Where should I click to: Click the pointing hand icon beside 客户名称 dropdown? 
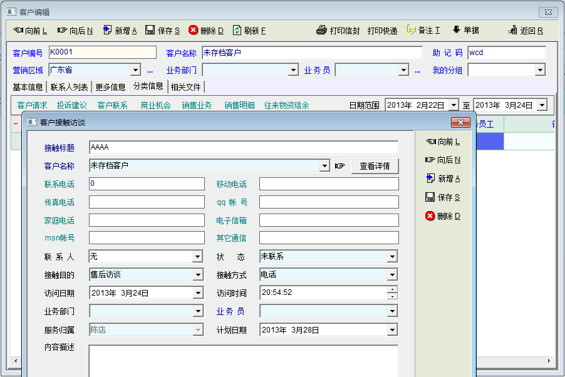tap(340, 166)
